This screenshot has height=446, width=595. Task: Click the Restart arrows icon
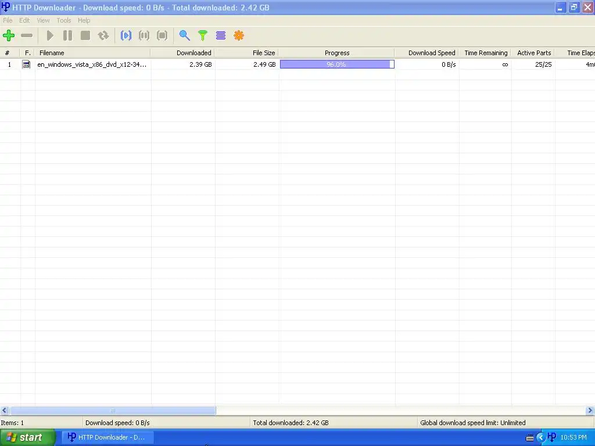click(x=103, y=35)
